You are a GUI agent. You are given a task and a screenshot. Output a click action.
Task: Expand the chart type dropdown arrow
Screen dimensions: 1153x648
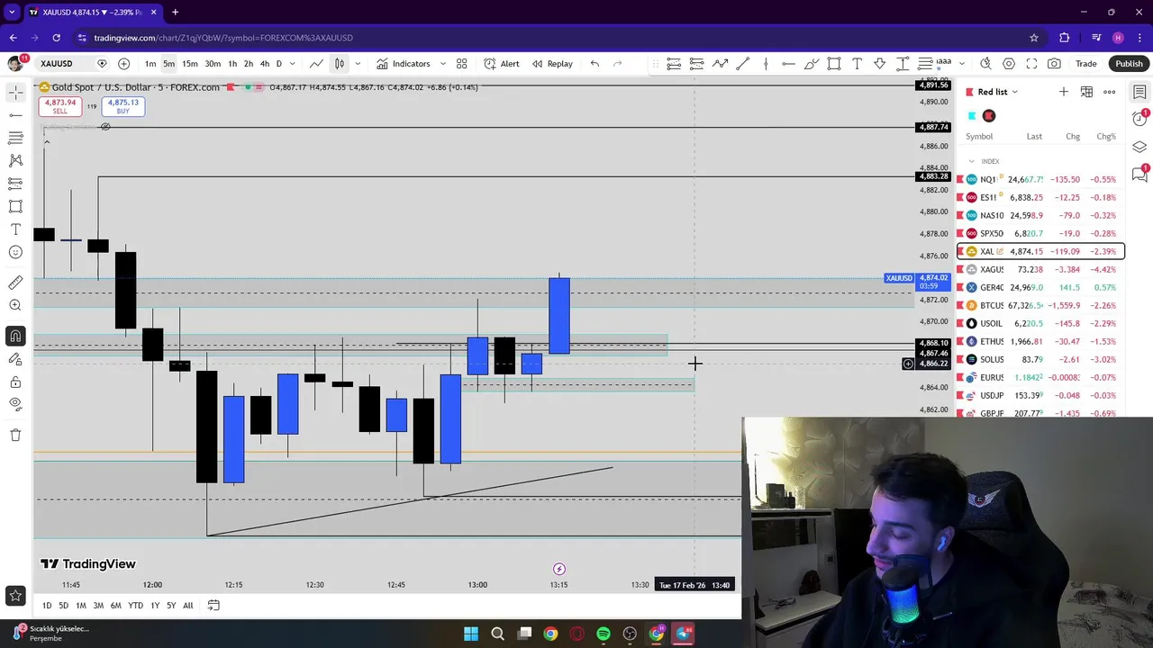pos(358,64)
